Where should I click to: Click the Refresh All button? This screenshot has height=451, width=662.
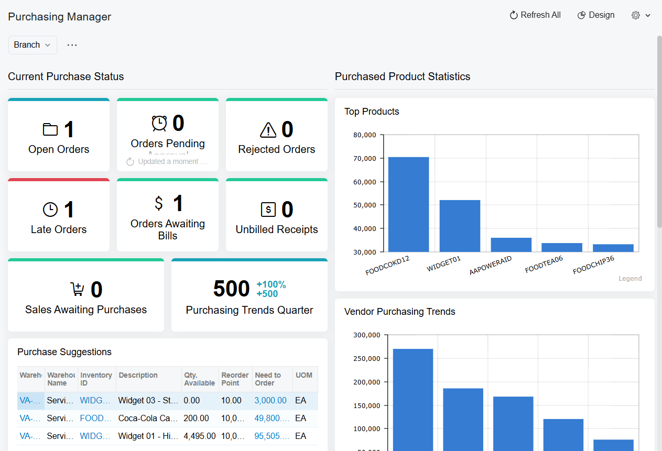click(535, 15)
